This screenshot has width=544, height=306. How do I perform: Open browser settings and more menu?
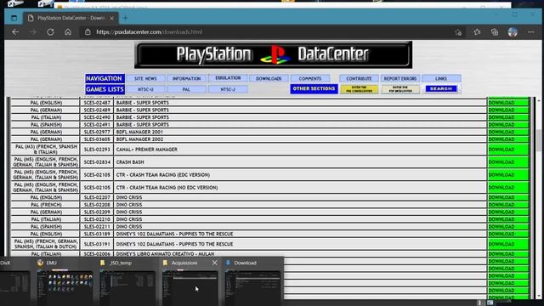[530, 32]
